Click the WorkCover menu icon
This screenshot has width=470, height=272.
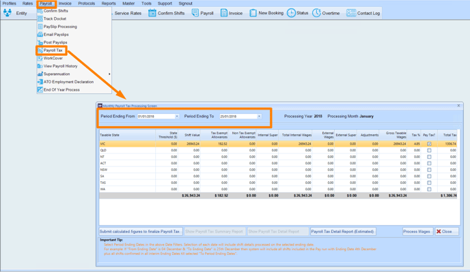(x=40, y=58)
